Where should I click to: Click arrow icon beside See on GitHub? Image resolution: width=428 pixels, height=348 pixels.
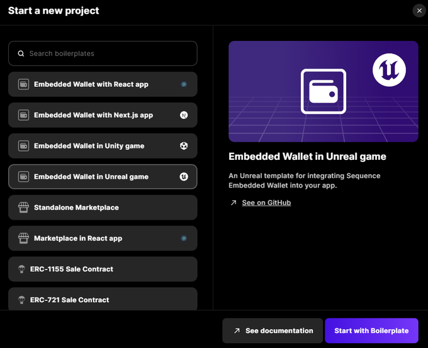[x=234, y=203]
